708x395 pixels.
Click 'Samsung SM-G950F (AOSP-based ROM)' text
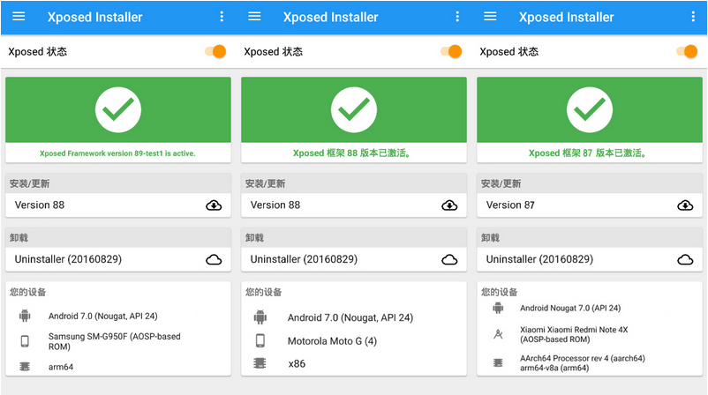click(x=115, y=341)
